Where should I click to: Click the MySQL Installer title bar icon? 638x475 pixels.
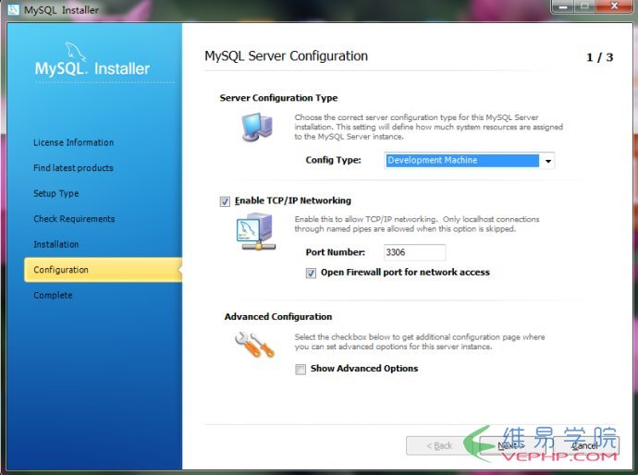pyautogui.click(x=14, y=10)
